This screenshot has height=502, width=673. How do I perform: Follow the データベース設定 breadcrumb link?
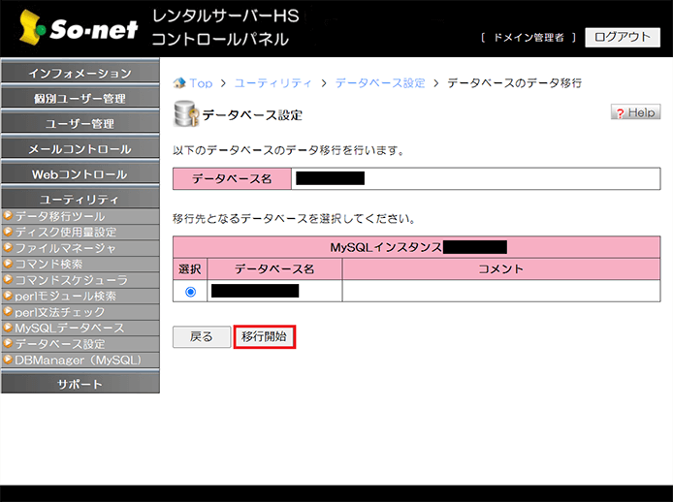click(x=380, y=83)
